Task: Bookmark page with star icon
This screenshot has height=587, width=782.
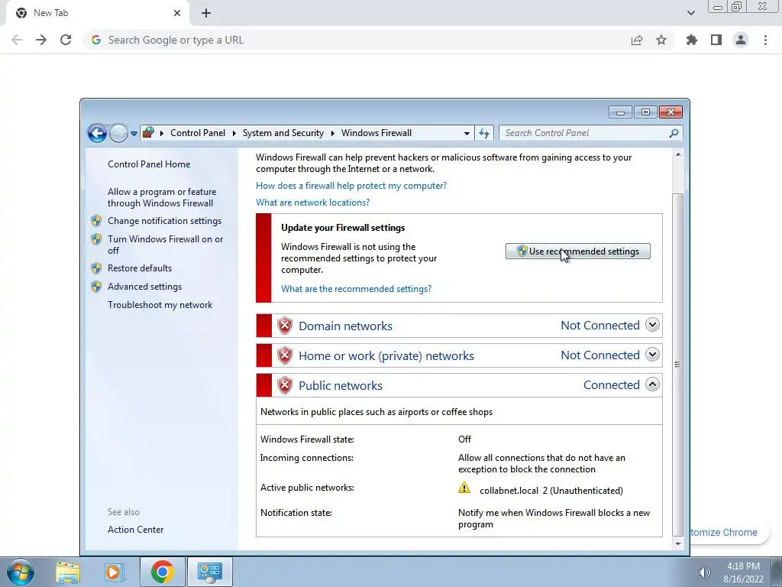Action: click(x=661, y=40)
